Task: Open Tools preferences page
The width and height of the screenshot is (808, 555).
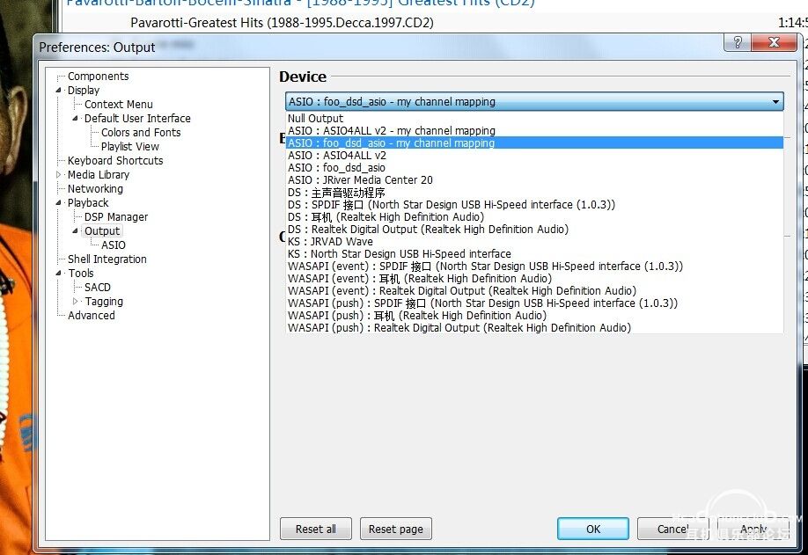Action: [x=81, y=274]
